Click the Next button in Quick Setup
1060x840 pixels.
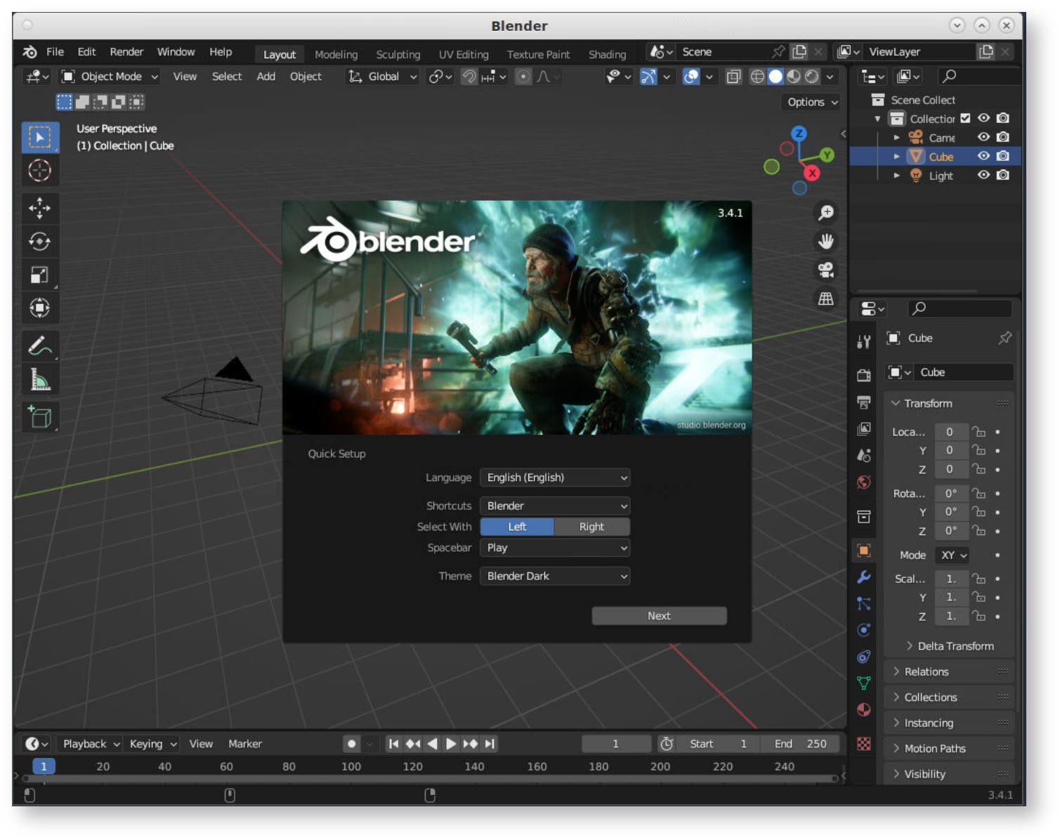(659, 616)
